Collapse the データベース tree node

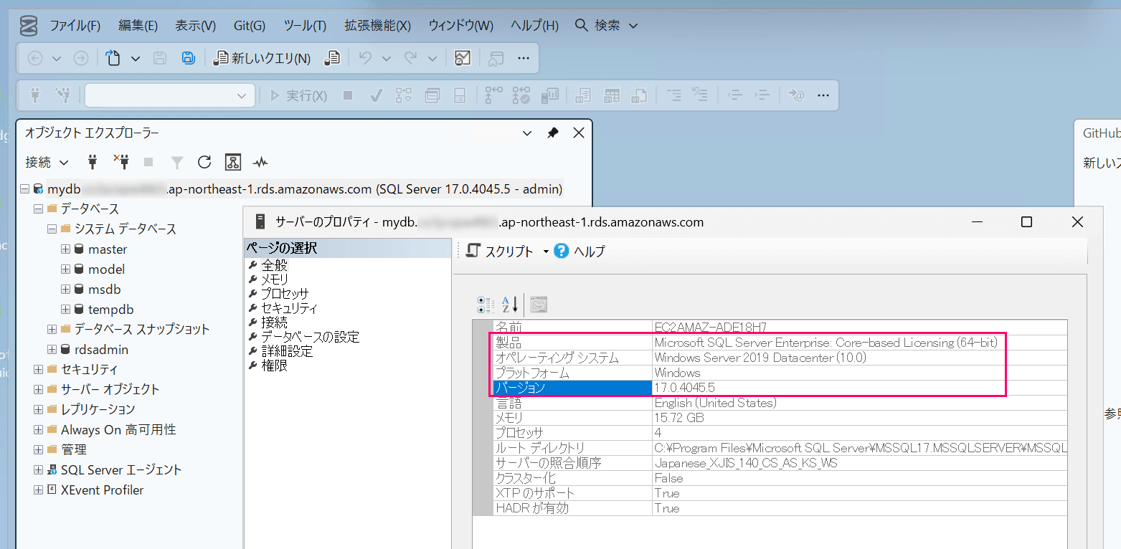pos(38,209)
